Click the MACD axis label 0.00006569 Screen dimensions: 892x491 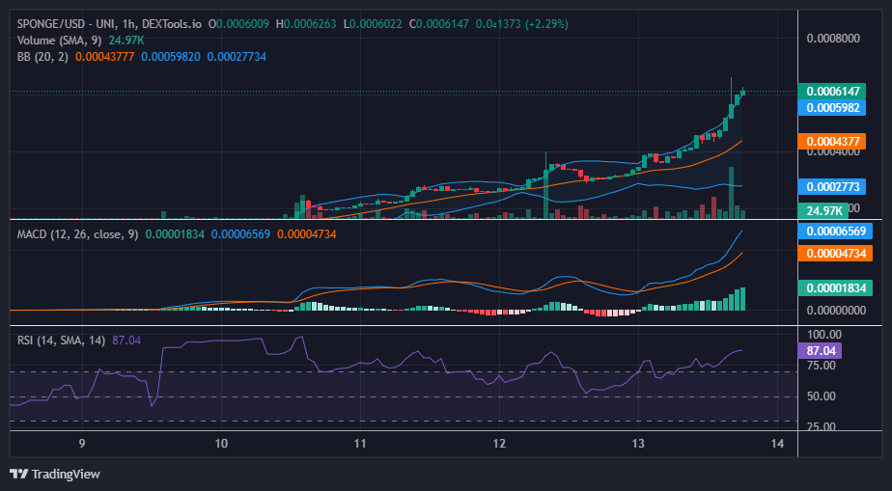pos(835,231)
